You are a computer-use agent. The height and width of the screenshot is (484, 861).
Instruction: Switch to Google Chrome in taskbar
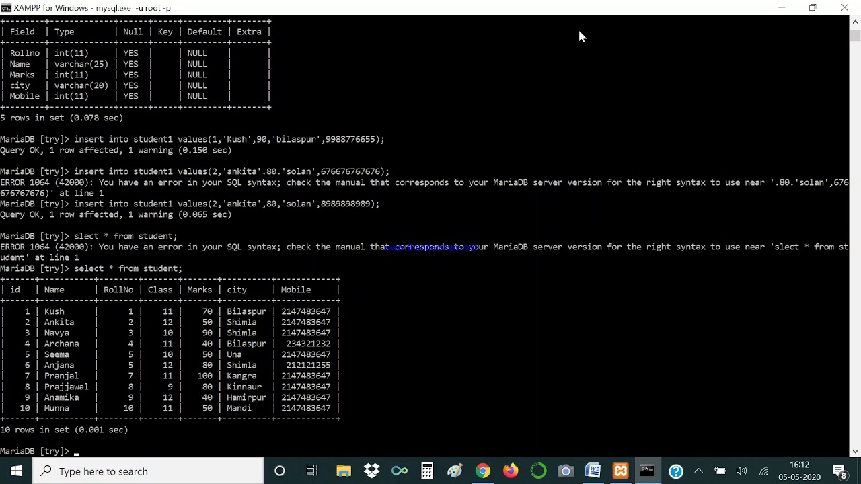482,471
